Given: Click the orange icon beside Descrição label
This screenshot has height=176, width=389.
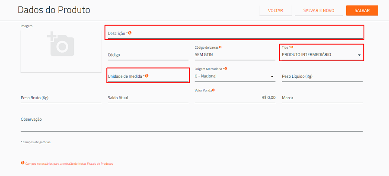Looking at the screenshot, I should [130, 33].
